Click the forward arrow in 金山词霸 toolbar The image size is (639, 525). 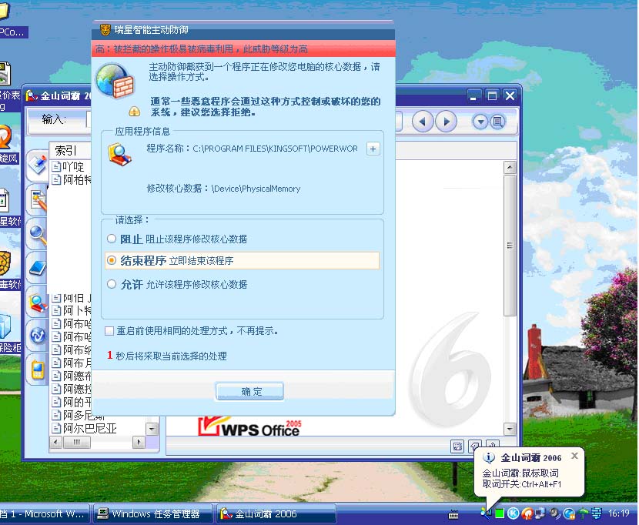point(446,121)
